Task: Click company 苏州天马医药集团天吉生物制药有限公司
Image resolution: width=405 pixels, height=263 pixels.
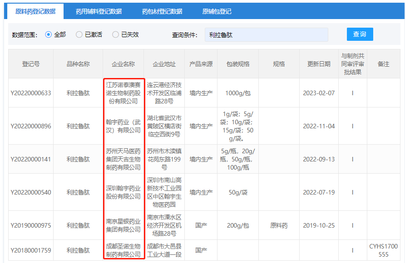Action: click(123, 159)
